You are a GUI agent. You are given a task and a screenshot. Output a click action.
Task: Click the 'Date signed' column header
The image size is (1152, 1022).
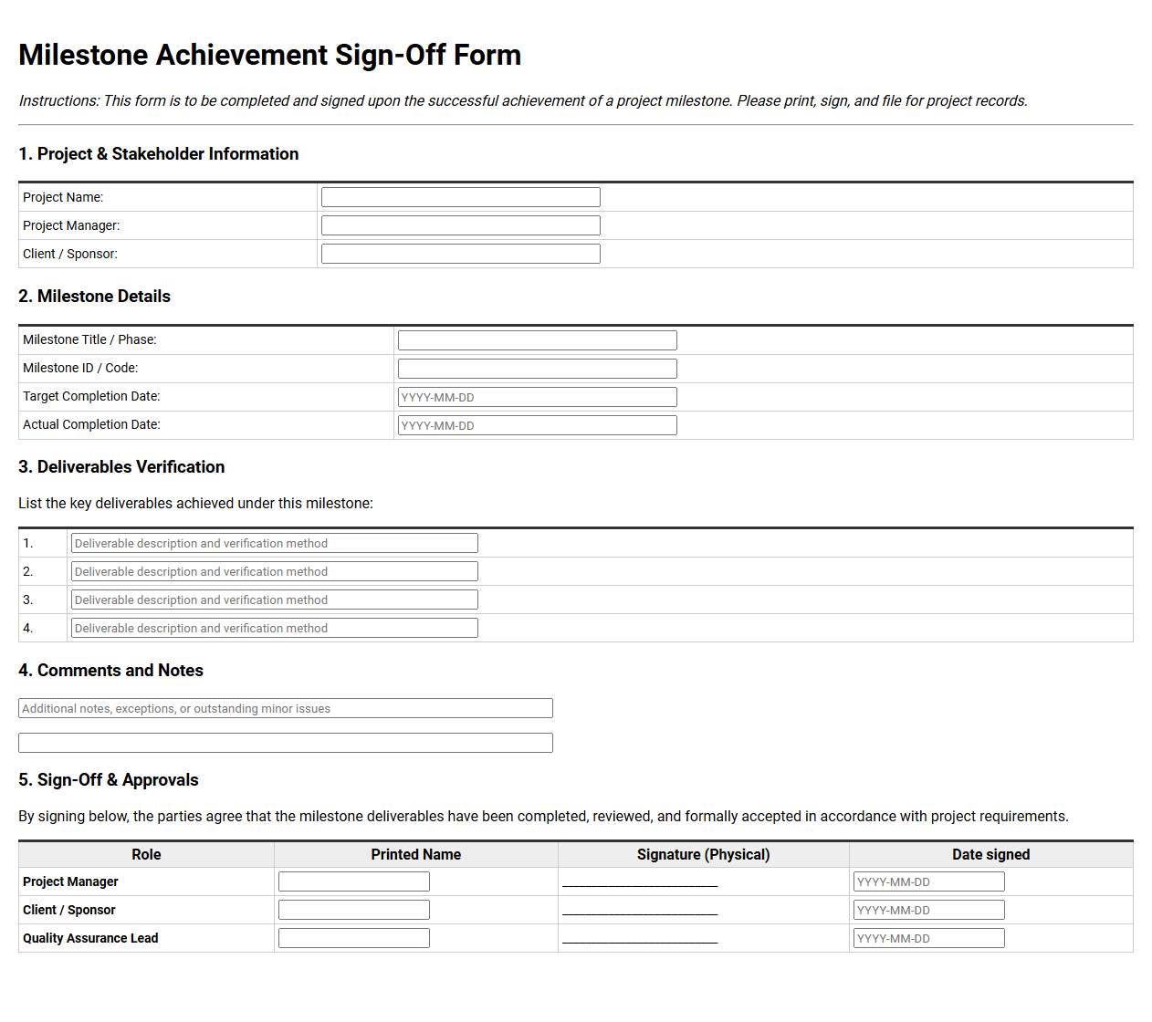(x=991, y=854)
